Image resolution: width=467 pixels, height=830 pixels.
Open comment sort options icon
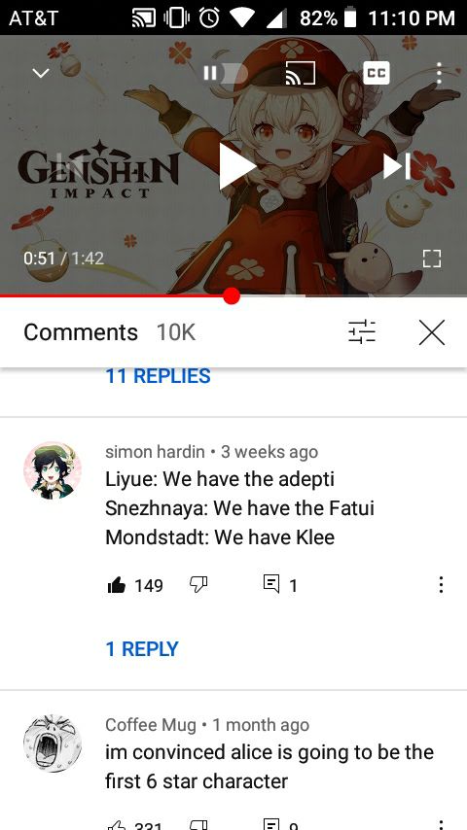tap(362, 333)
